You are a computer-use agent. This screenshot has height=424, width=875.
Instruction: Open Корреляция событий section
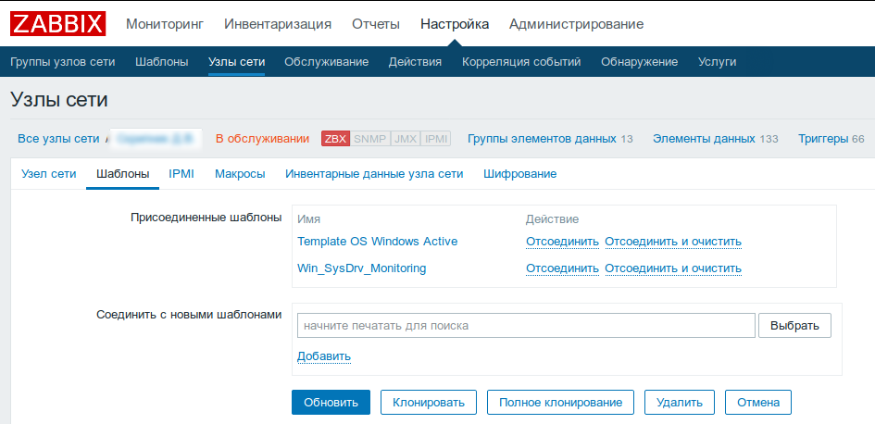pyautogui.click(x=521, y=62)
